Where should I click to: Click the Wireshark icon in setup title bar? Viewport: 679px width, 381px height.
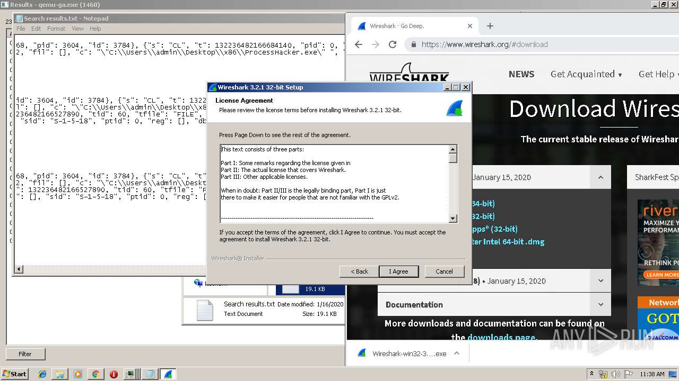point(213,87)
